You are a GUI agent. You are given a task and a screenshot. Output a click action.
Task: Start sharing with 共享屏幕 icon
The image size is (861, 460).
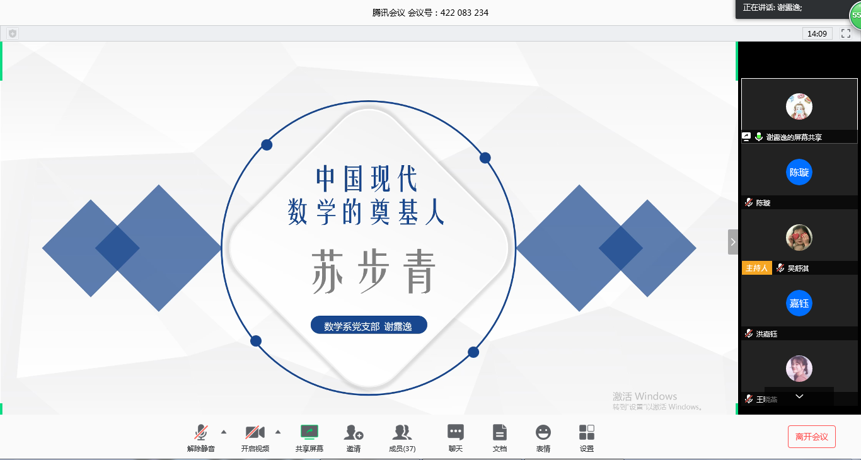309,433
